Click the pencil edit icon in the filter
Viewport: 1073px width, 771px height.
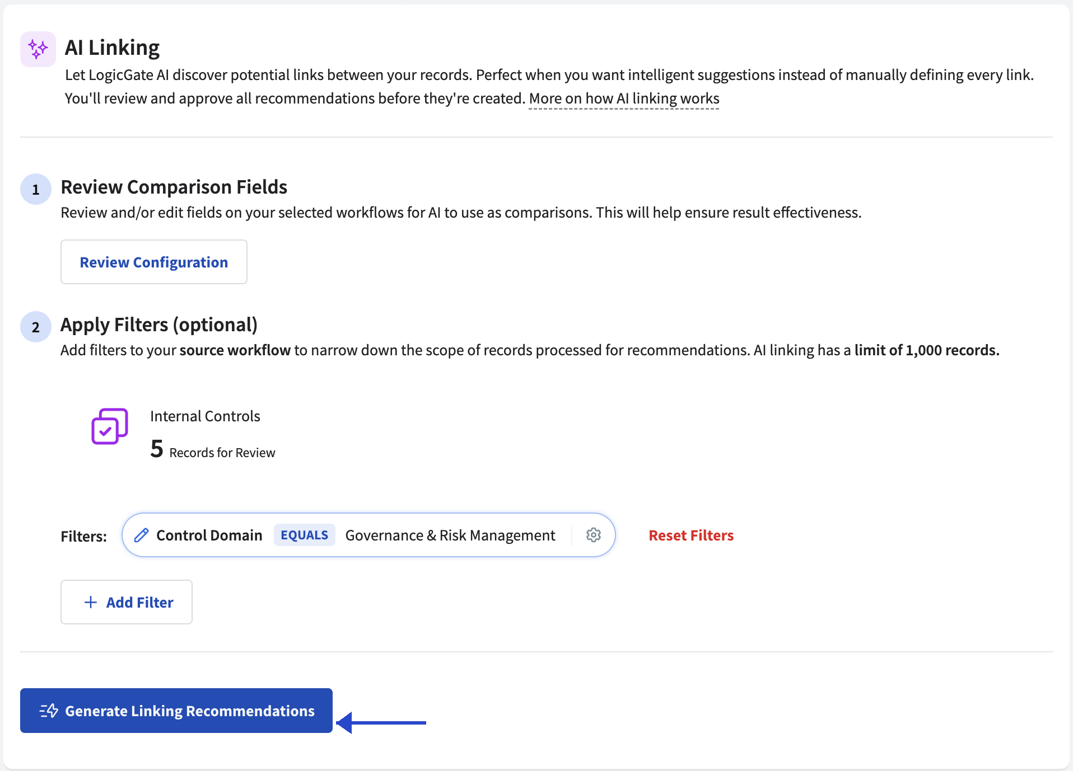tap(142, 535)
